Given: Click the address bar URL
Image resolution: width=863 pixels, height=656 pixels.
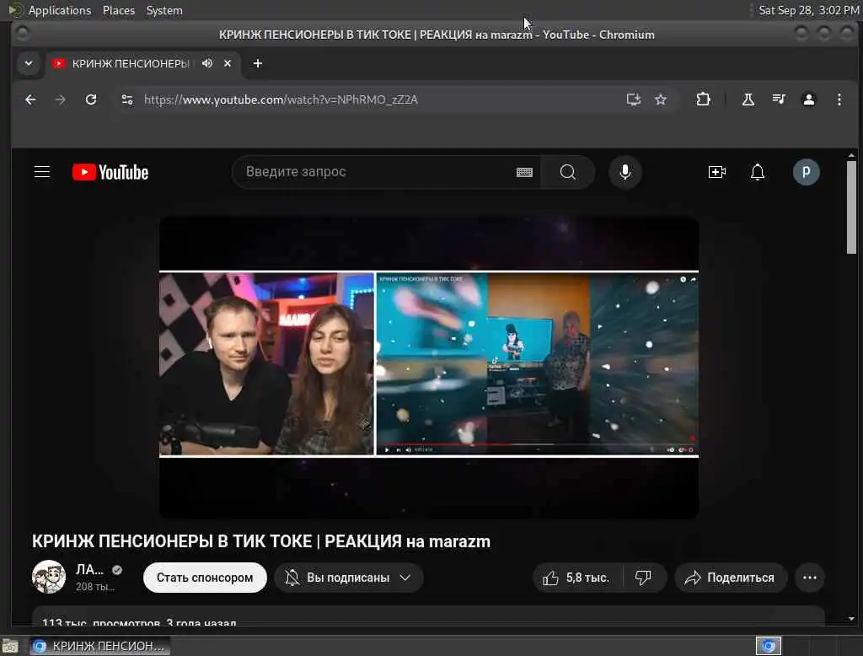Looking at the screenshot, I should click(281, 99).
